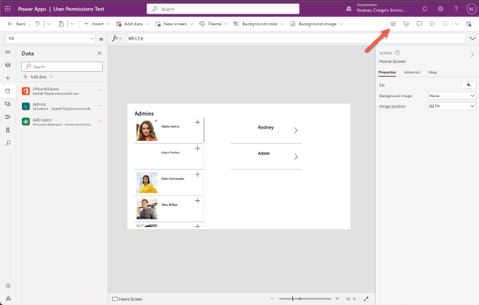The height and width of the screenshot is (305, 479).
Task: Open the app launcher waffle icon
Action: click(x=8, y=8)
